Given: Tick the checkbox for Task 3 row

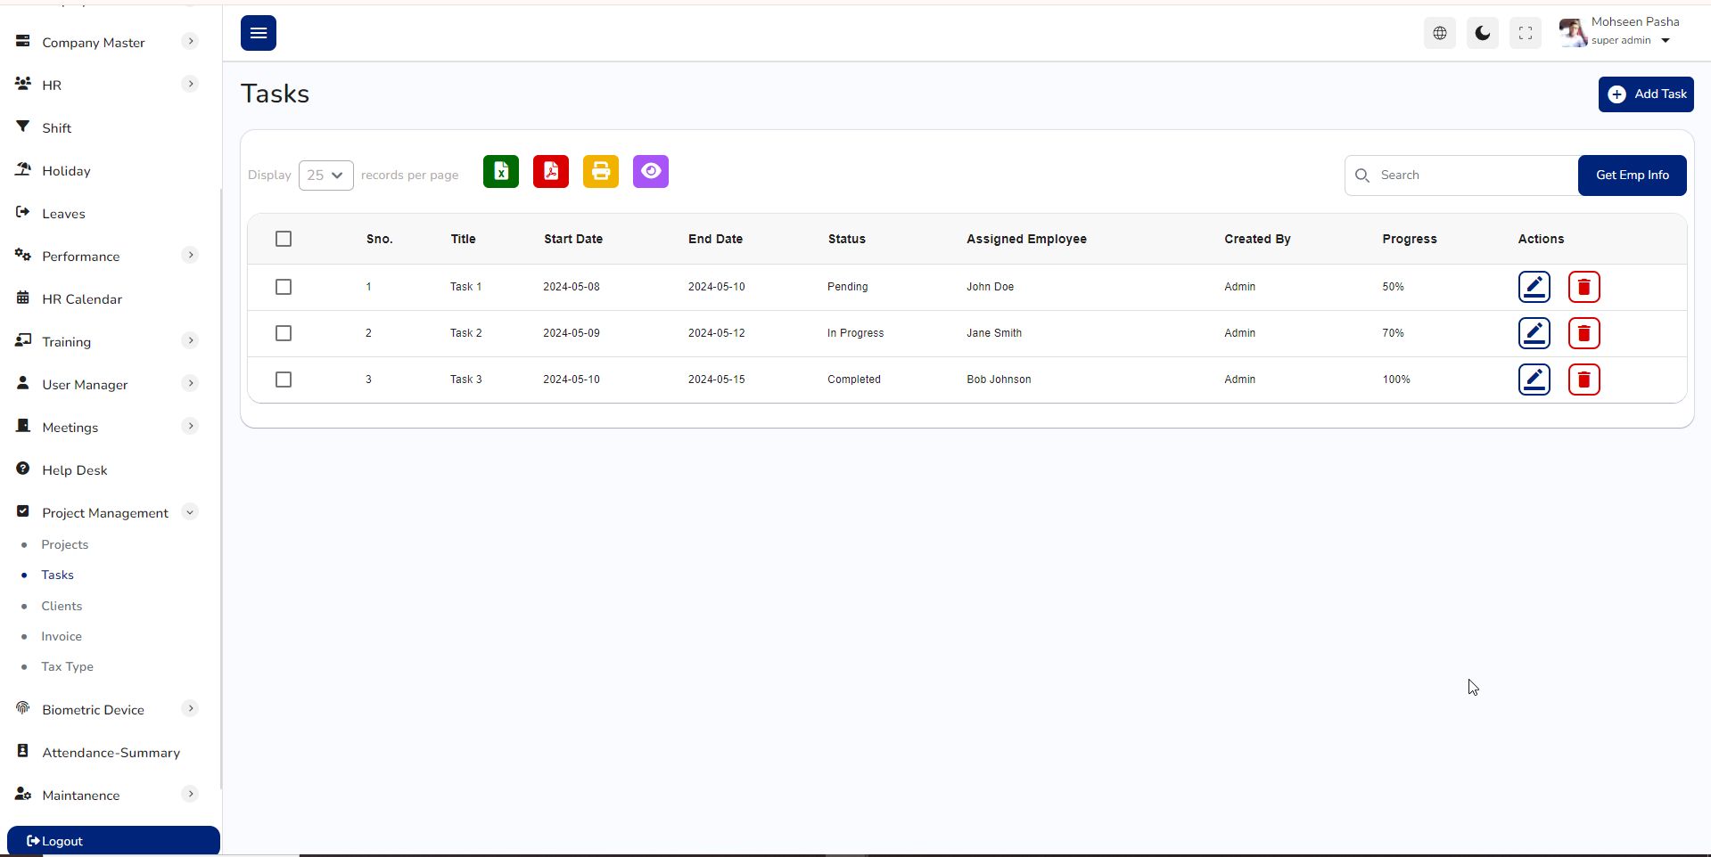Looking at the screenshot, I should pos(284,380).
